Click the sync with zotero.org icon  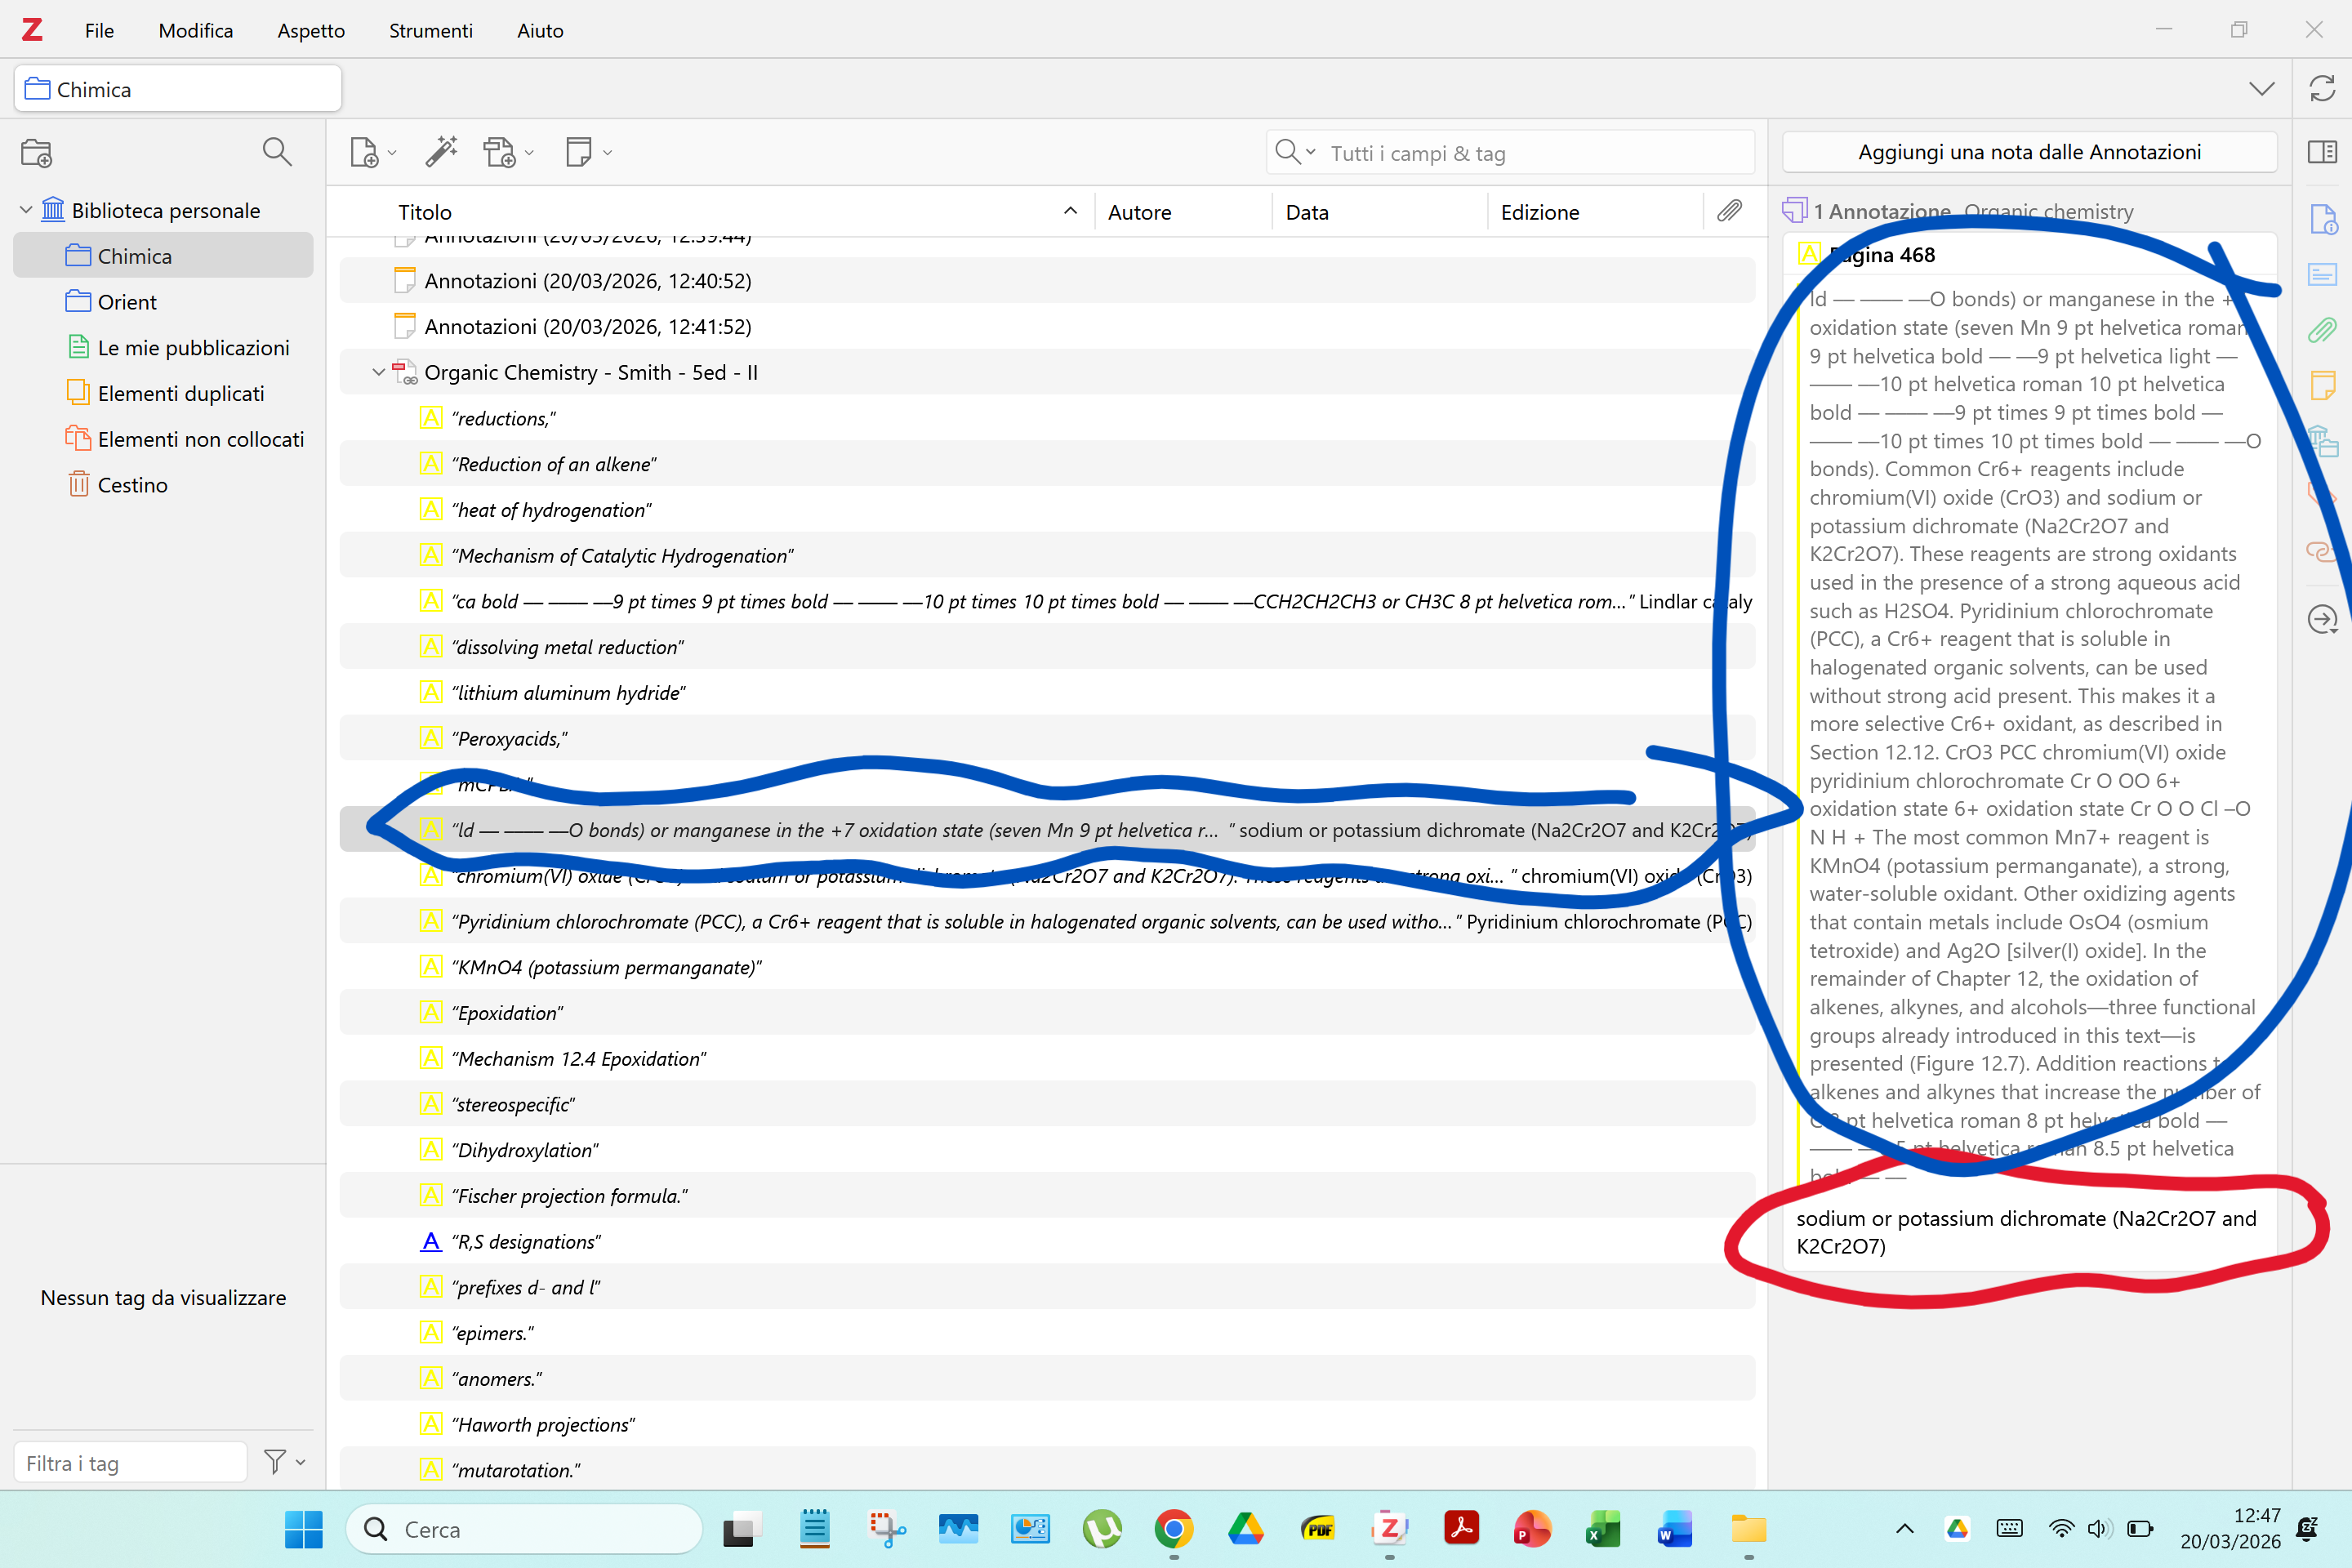tap(2322, 89)
